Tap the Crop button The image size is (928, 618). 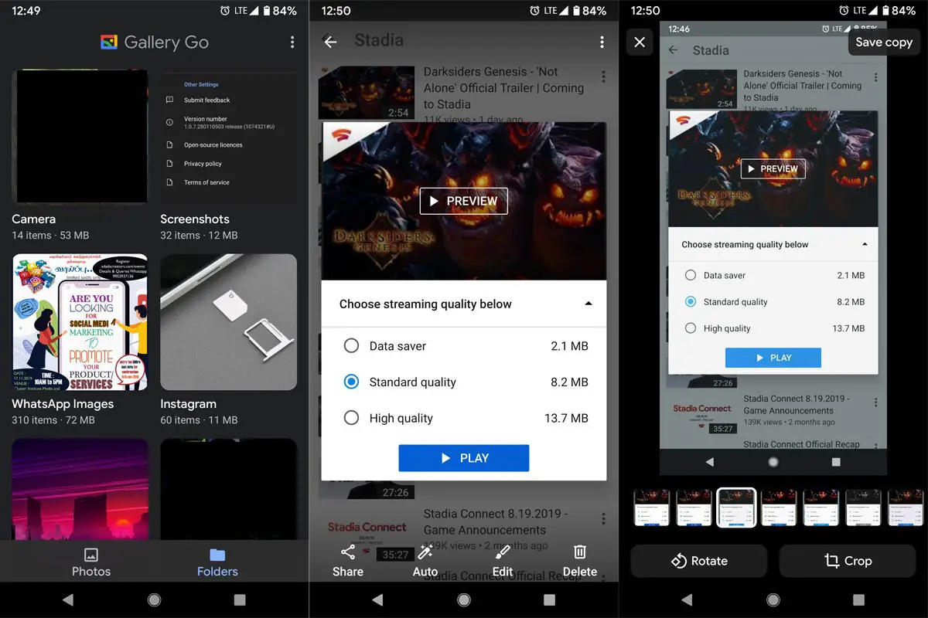click(x=848, y=561)
